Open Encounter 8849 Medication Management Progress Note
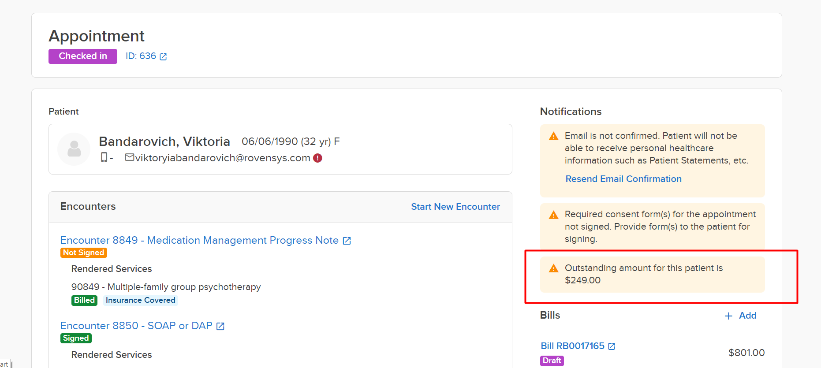The width and height of the screenshot is (821, 368). pyautogui.click(x=199, y=240)
